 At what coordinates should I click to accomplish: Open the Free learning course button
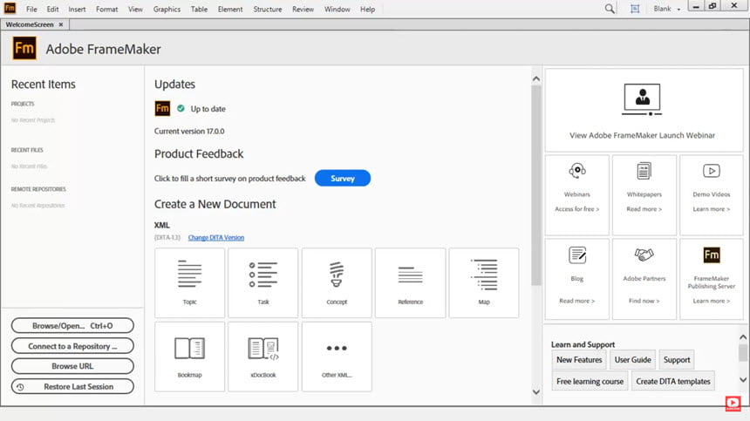[x=590, y=381]
